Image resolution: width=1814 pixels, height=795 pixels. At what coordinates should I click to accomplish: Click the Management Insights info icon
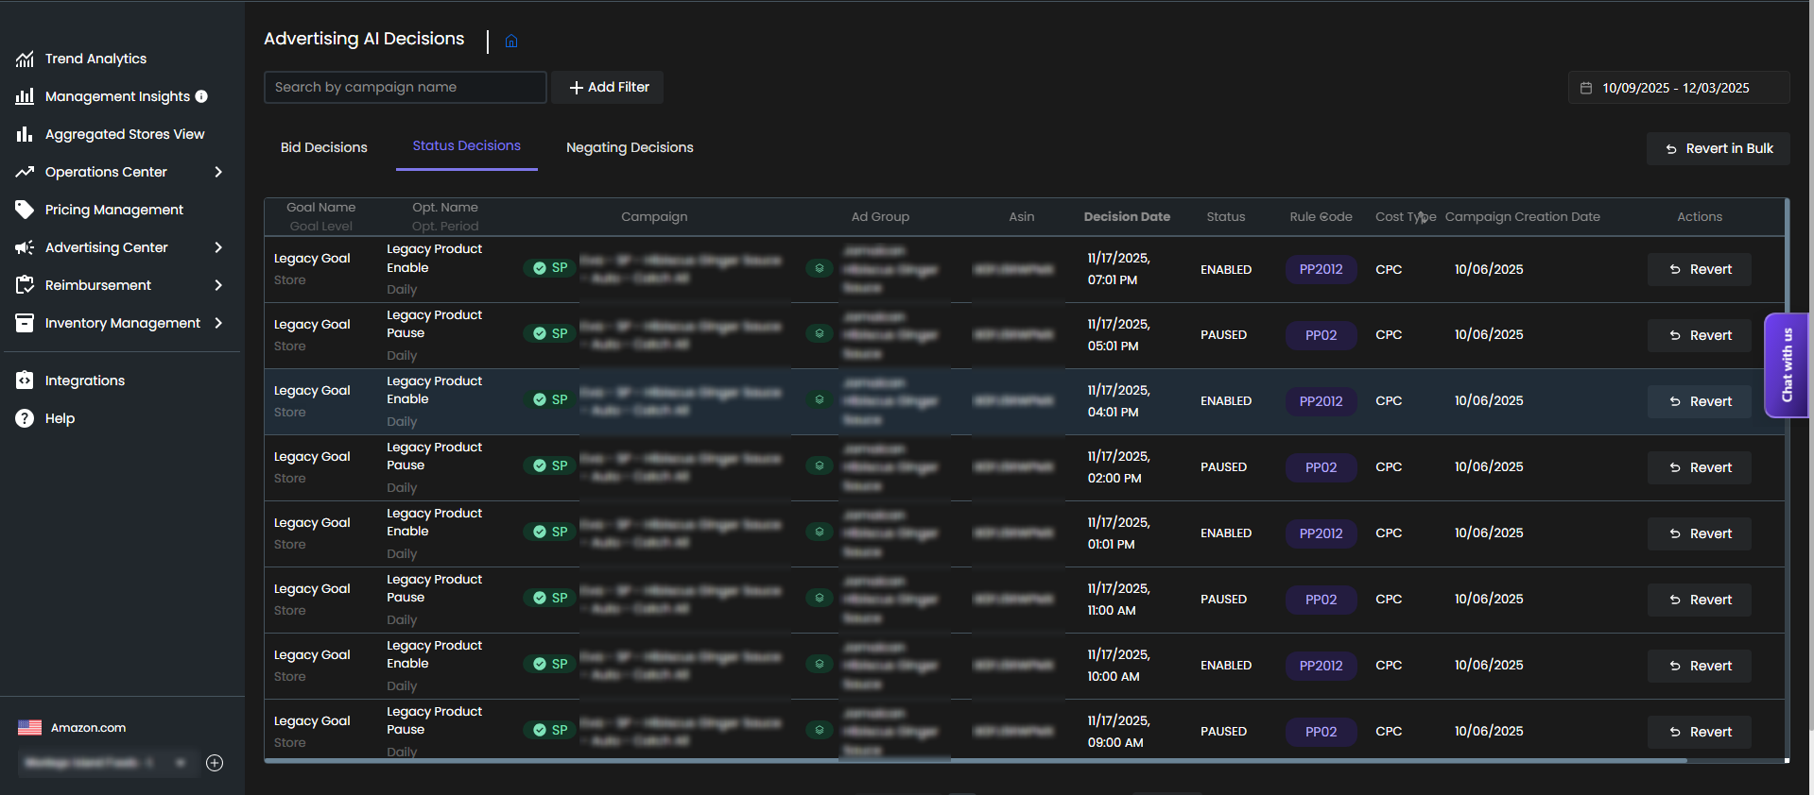tap(201, 96)
